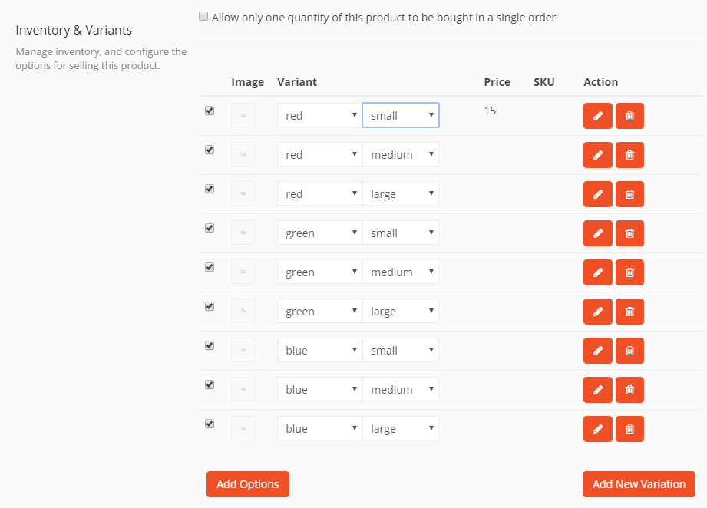Open size dropdown of red medium row
Screen dimensions: 707x508
coord(400,155)
